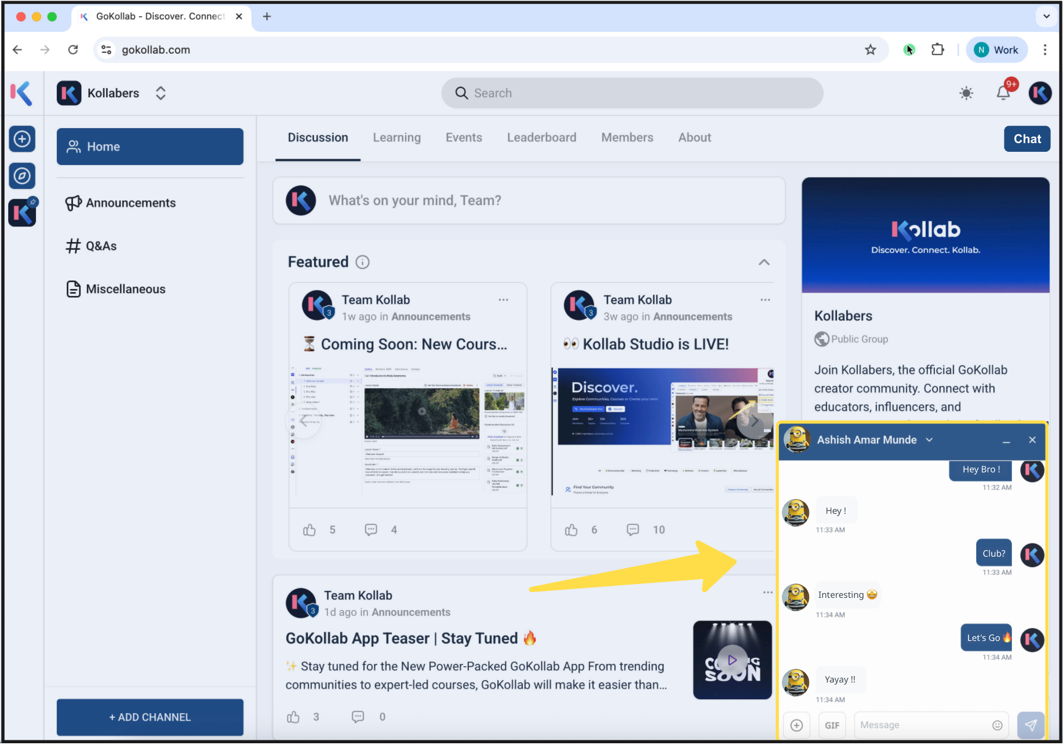Collapse the Featured section
The width and height of the screenshot is (1063, 745).
(764, 262)
